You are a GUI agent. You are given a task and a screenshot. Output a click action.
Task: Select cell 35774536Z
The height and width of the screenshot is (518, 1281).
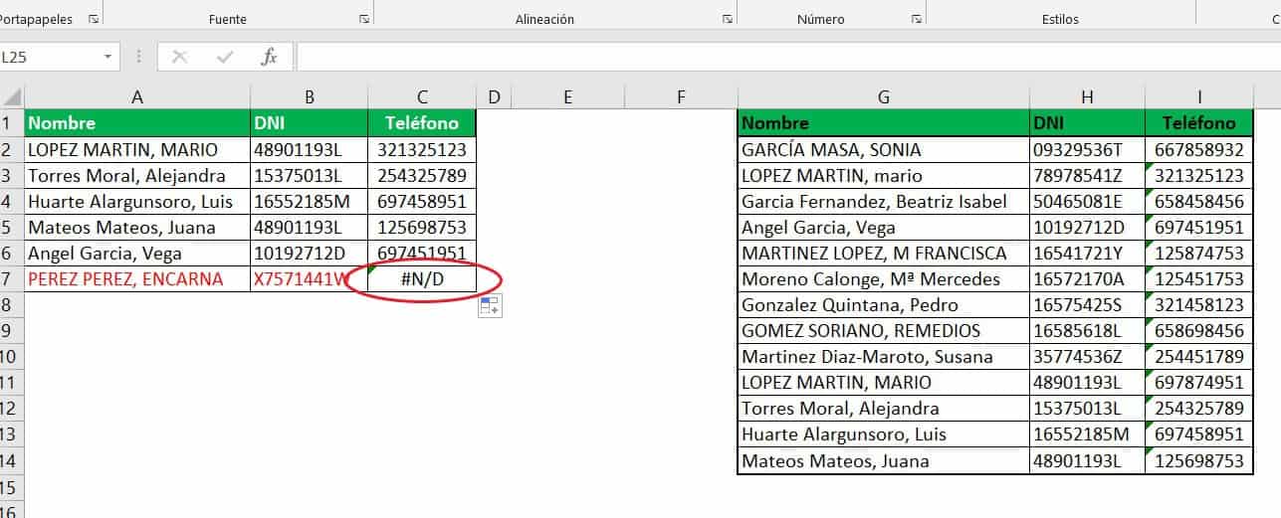[x=1088, y=357]
